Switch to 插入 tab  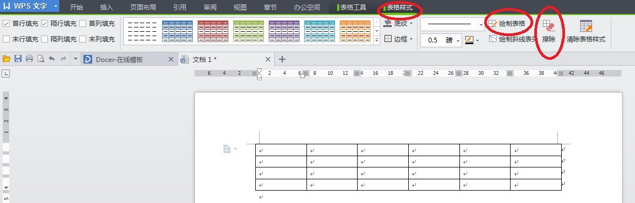106,7
